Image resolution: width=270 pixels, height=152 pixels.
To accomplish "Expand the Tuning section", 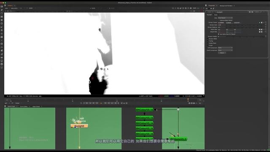I will (x=208, y=41).
